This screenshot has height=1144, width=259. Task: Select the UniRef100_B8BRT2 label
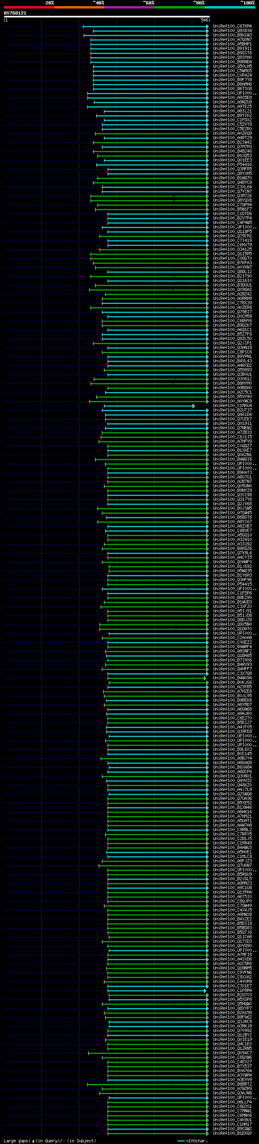point(232,1084)
